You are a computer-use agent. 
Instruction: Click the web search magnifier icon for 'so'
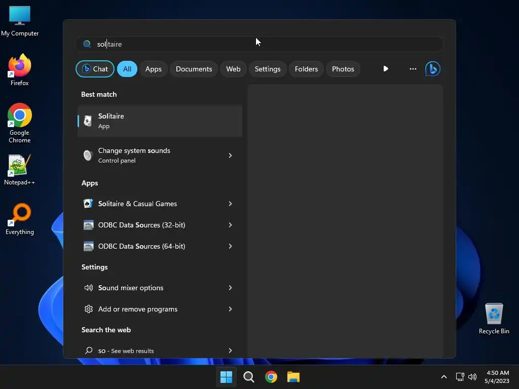[89, 351]
